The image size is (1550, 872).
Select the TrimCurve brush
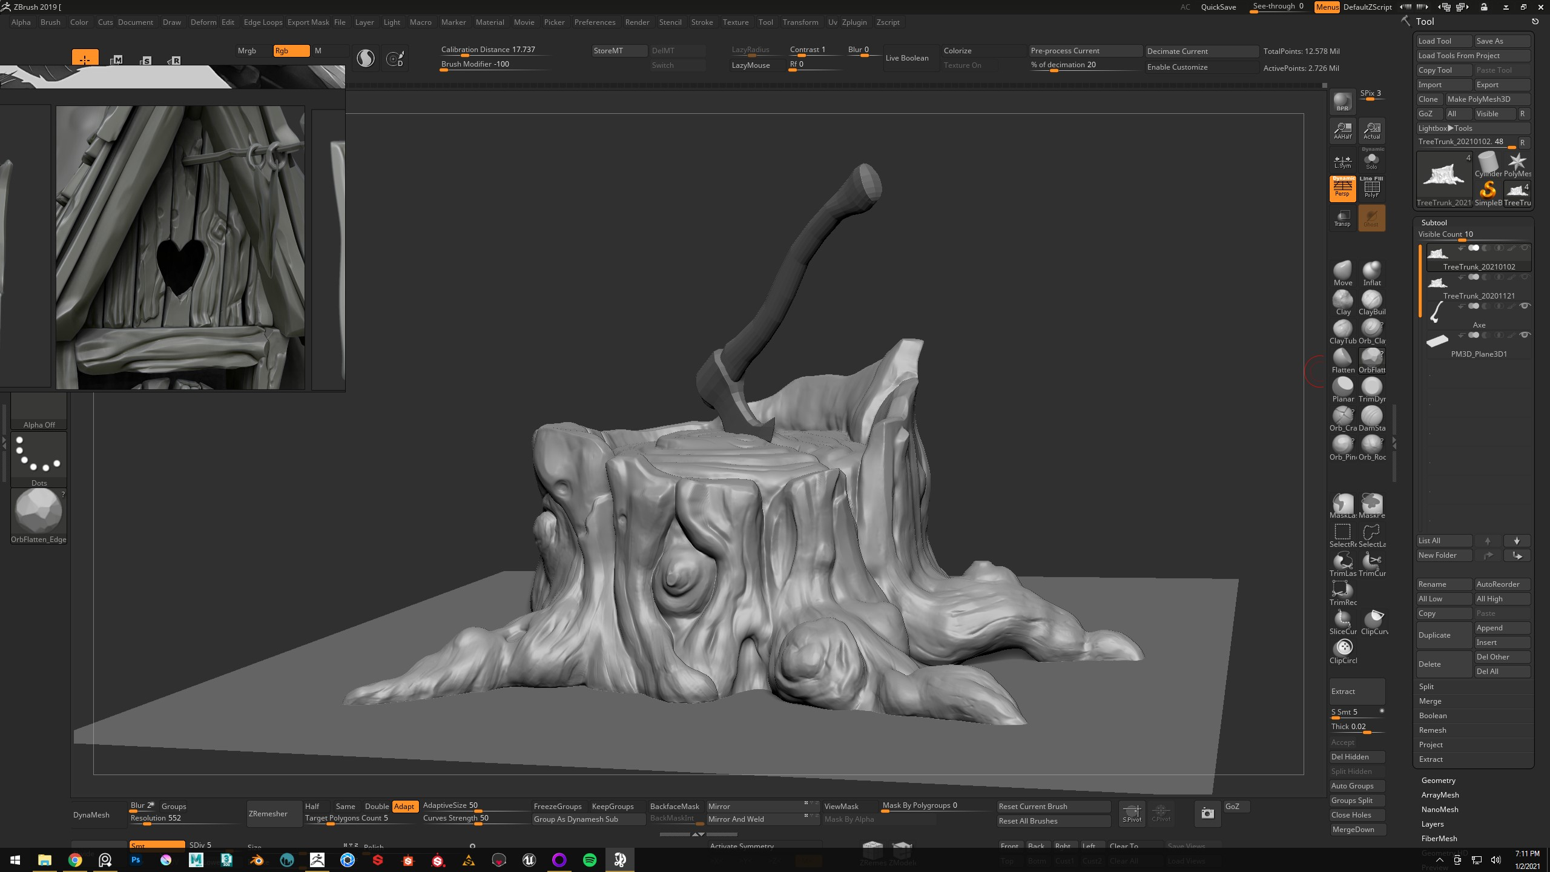[x=1371, y=564]
